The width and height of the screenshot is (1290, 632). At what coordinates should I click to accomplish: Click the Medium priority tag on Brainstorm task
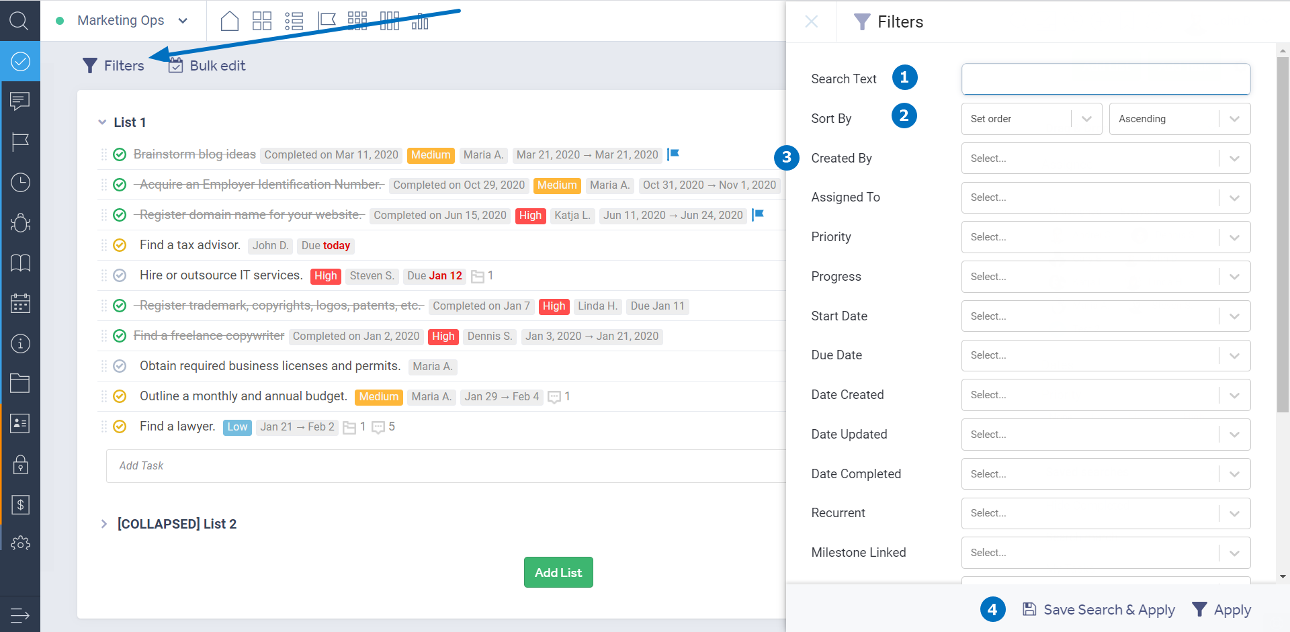431,155
